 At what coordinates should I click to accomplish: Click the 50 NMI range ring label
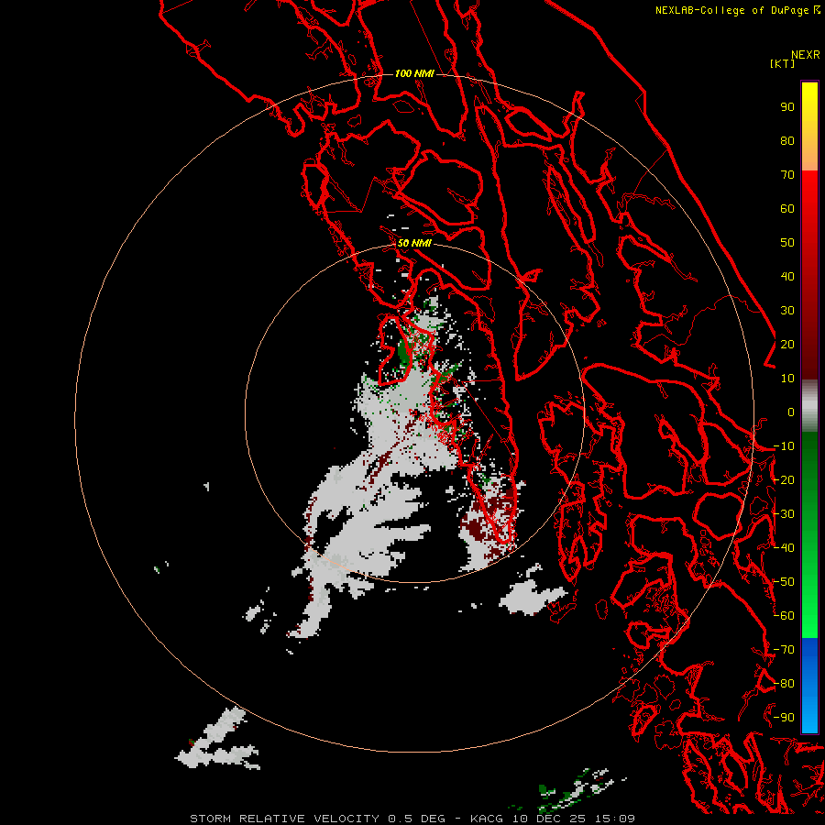[x=414, y=243]
